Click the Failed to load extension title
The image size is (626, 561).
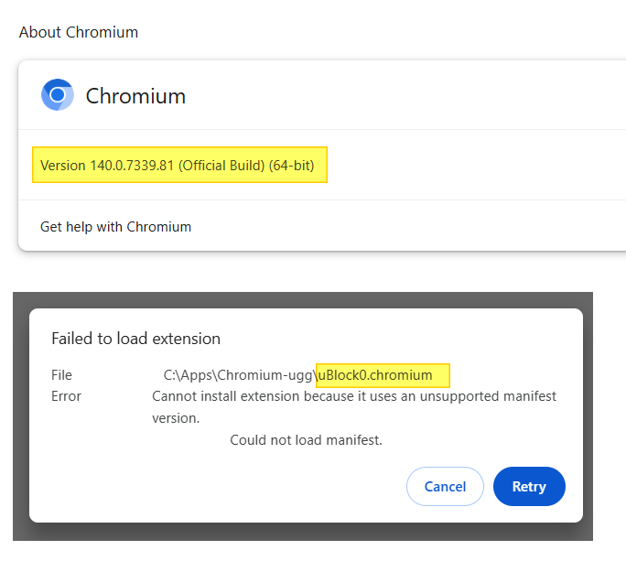[135, 339]
